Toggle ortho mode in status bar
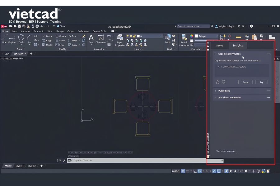Image resolution: width=280 pixels, height=186 pixels. click(x=195, y=171)
